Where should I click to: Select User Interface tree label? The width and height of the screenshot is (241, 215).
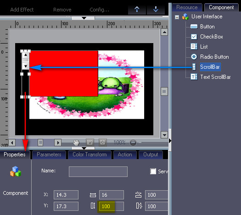(x=207, y=17)
